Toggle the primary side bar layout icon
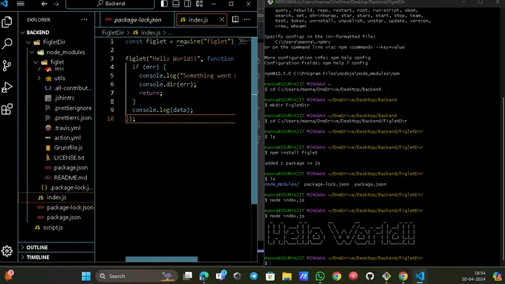Image resolution: width=505 pixels, height=284 pixels. 164,4
